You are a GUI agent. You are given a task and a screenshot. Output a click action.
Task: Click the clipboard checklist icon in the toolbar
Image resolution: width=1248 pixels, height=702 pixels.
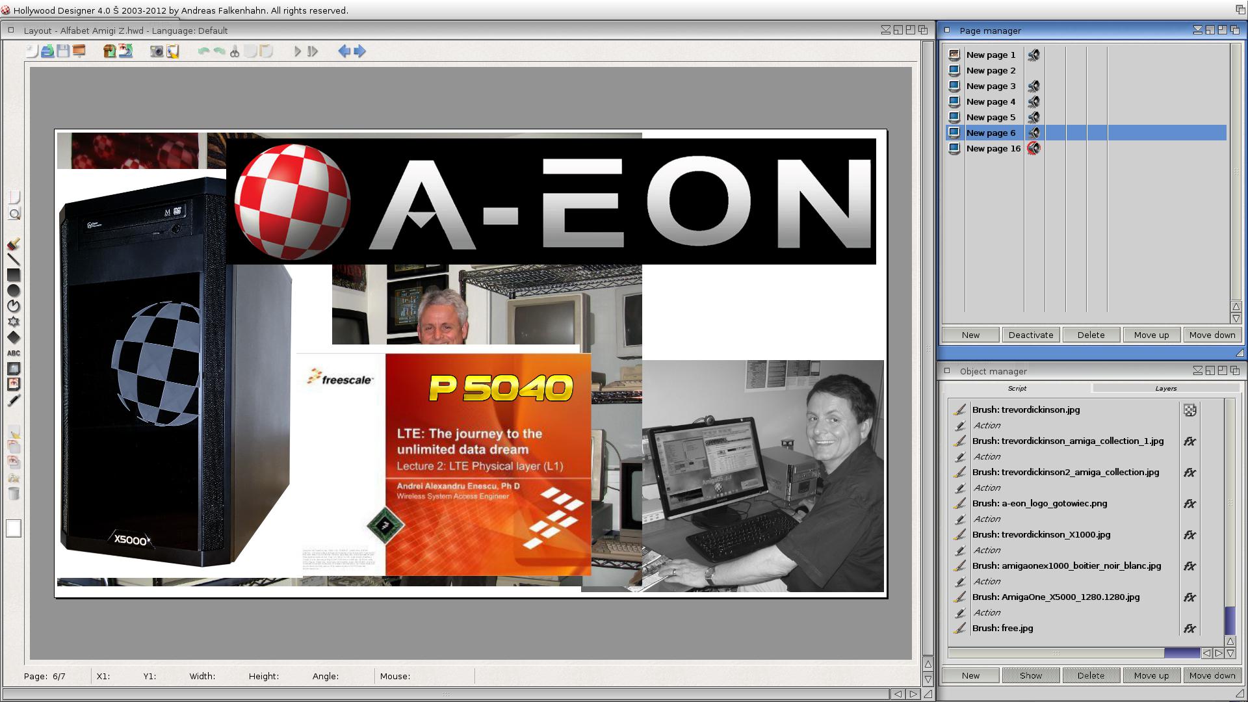173,51
